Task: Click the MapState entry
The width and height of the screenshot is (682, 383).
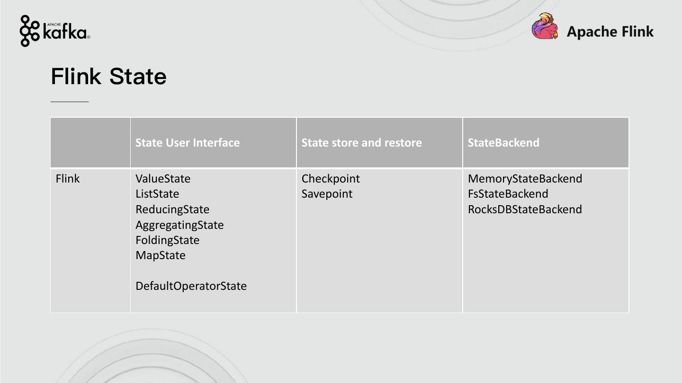Action: coord(161,255)
